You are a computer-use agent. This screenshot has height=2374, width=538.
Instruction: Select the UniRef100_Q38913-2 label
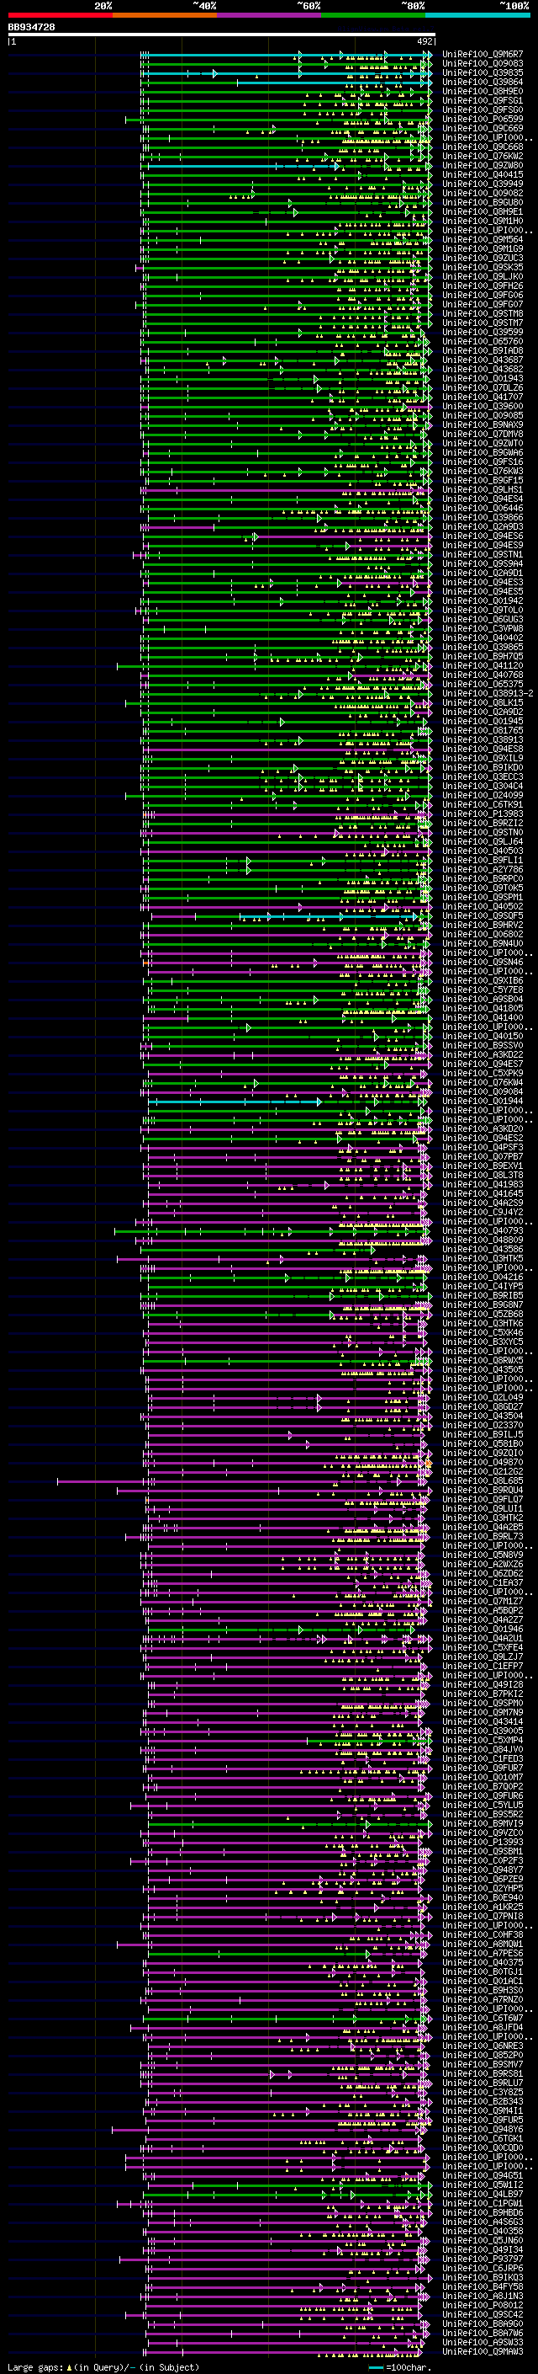coord(488,693)
